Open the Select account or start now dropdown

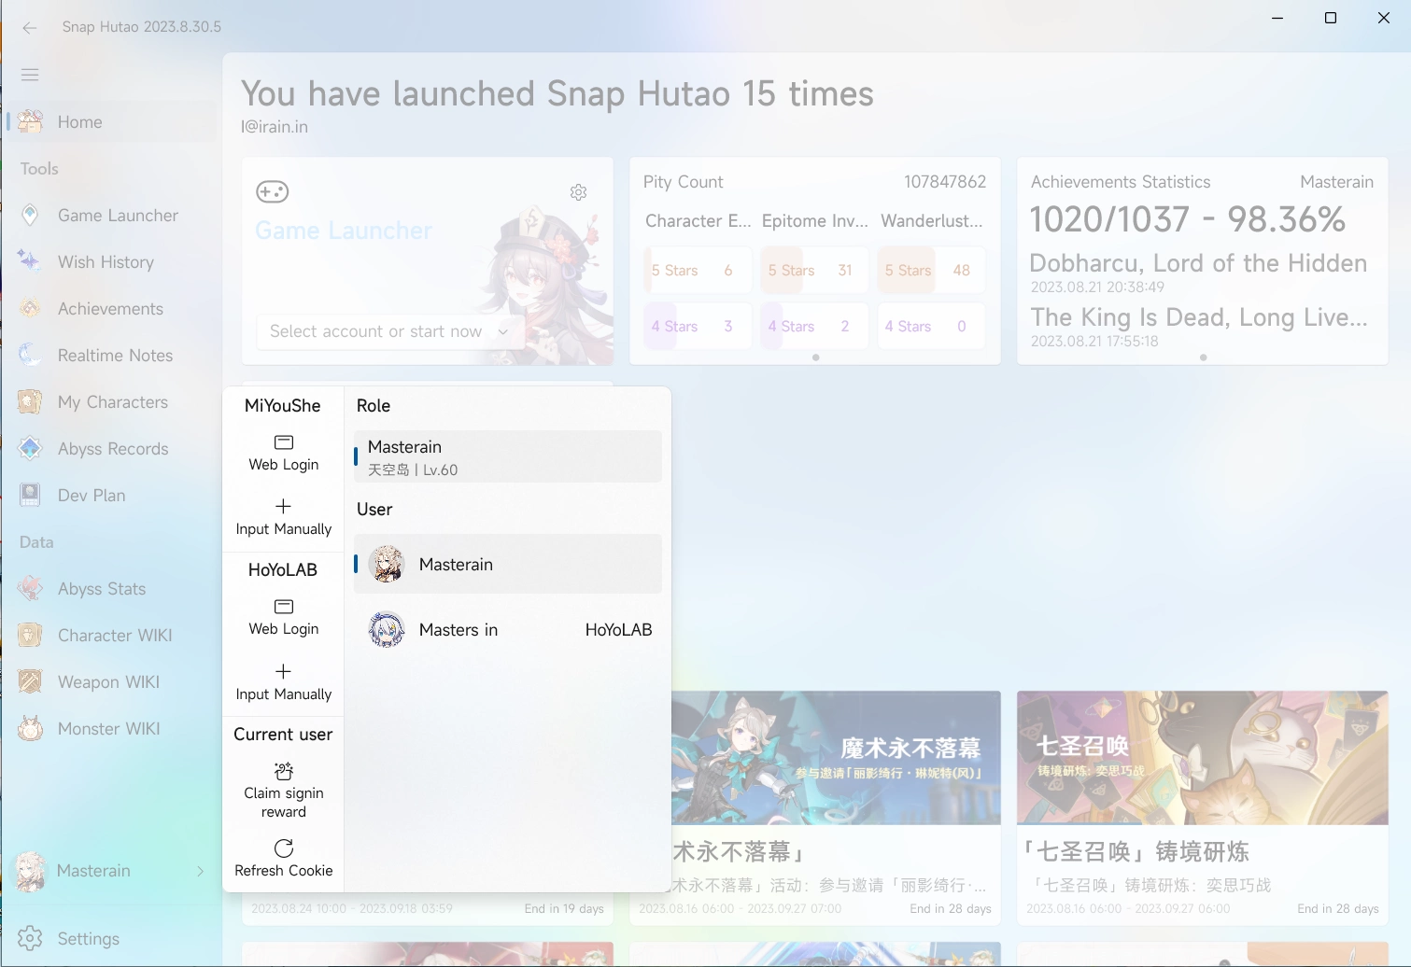(389, 331)
